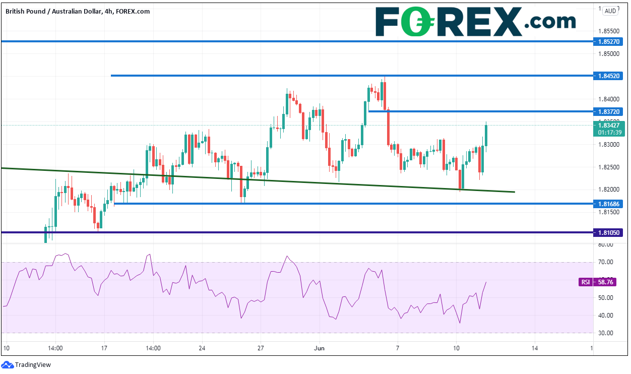631x374 pixels.
Task: Click the TradingView cloud logo icon
Action: [8, 364]
